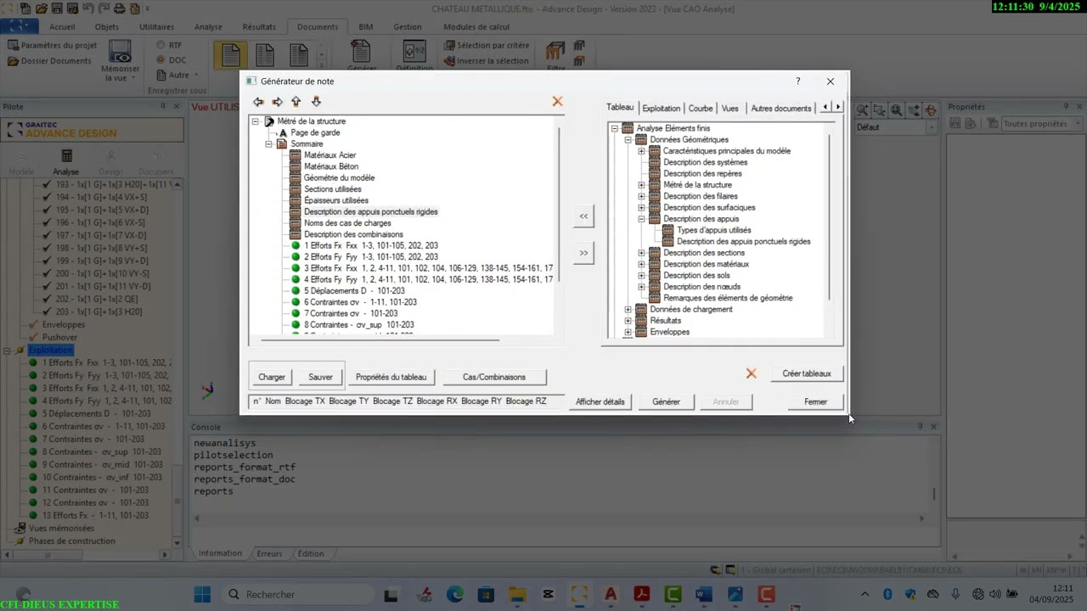The height and width of the screenshot is (611, 1087).
Task: Select the DOC radio button in the ribbon
Action: 161,59
